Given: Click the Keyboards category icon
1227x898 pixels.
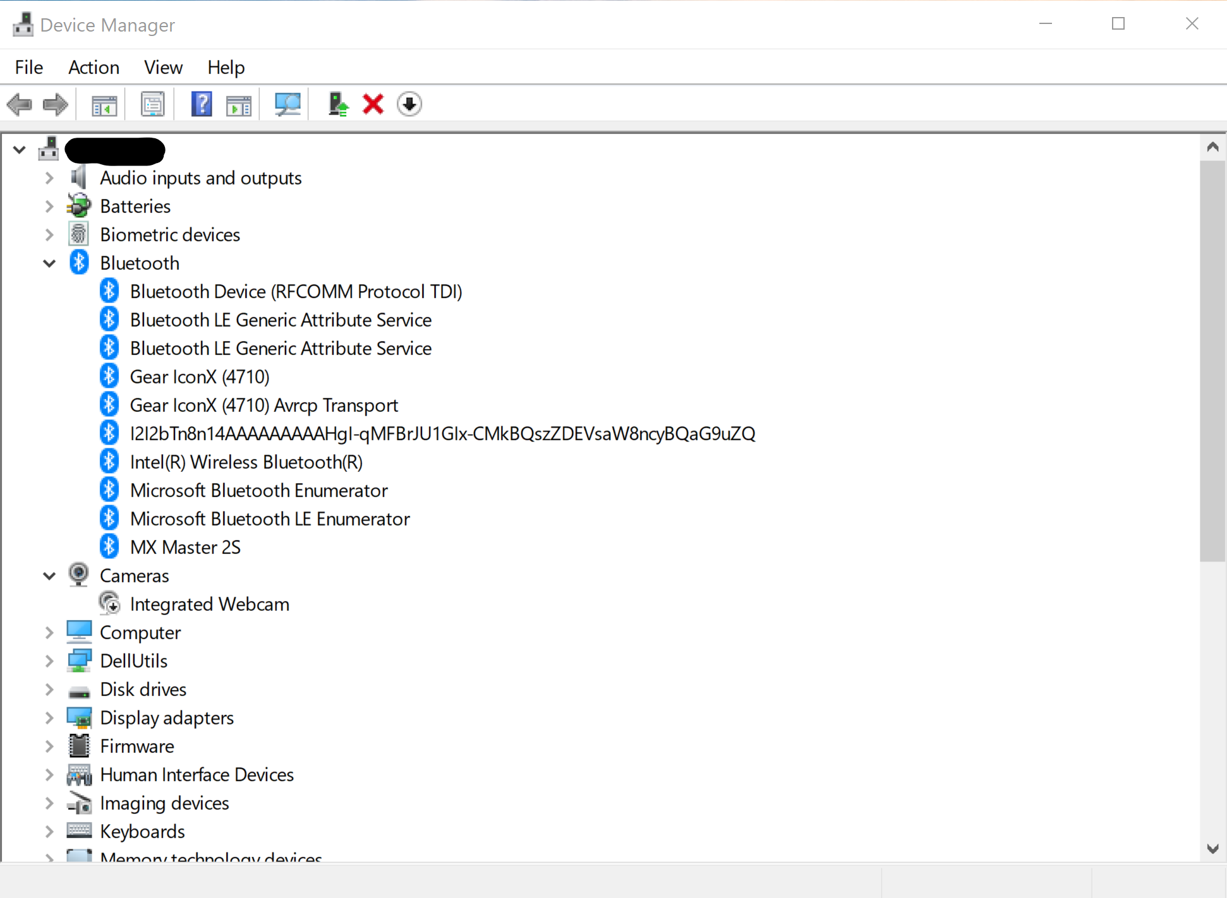Looking at the screenshot, I should tap(79, 831).
